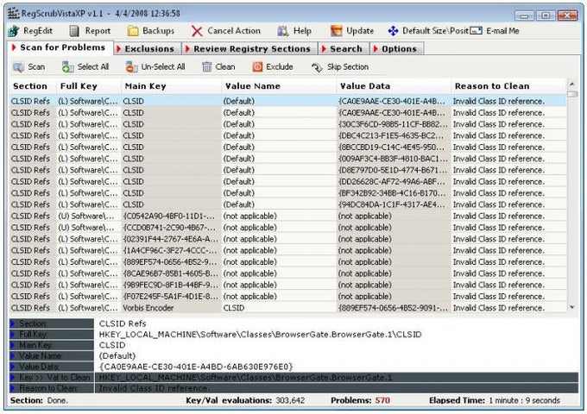Select the Vorbis Encoder registry row
587x414 pixels.
287,308
